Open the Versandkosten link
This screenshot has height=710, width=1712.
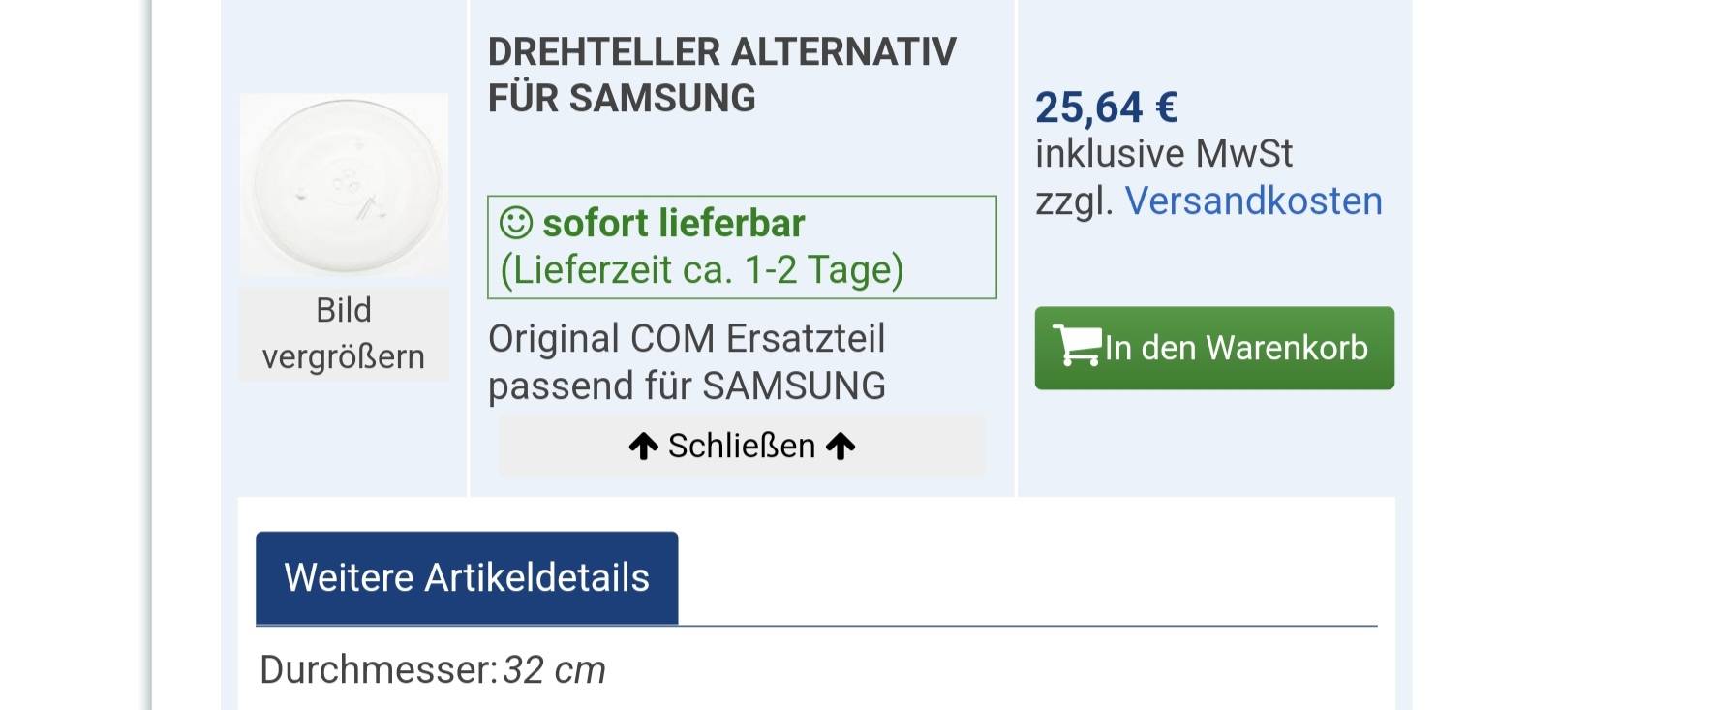coord(1253,201)
